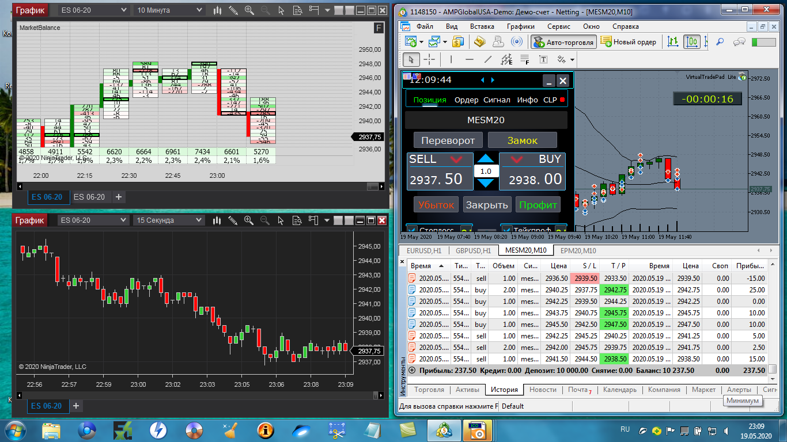
Task: Toggle the Тейкпроф checkbox
Action: coord(506,230)
